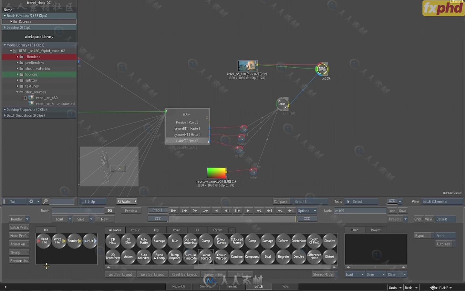Select the 3D Blur node
465x291 pixels.
pos(128,241)
